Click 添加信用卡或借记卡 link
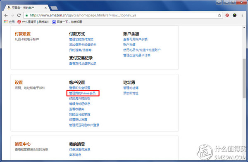 [83, 45]
